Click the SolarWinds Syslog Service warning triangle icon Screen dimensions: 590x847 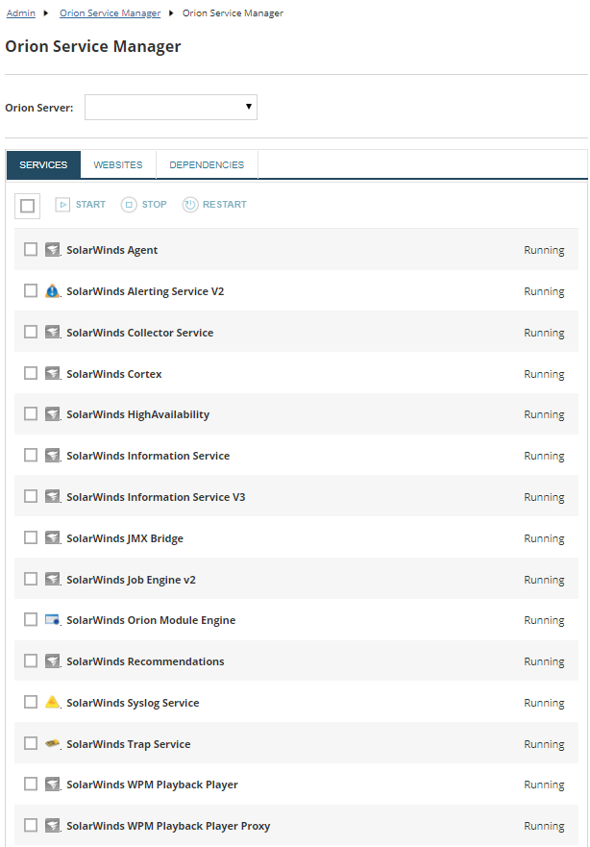[53, 702]
